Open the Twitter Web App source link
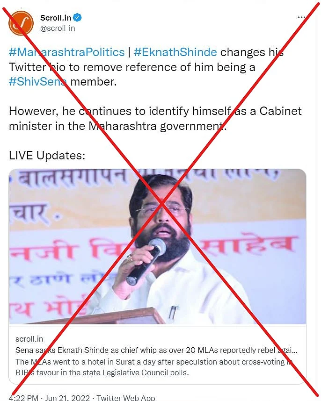 point(126,398)
